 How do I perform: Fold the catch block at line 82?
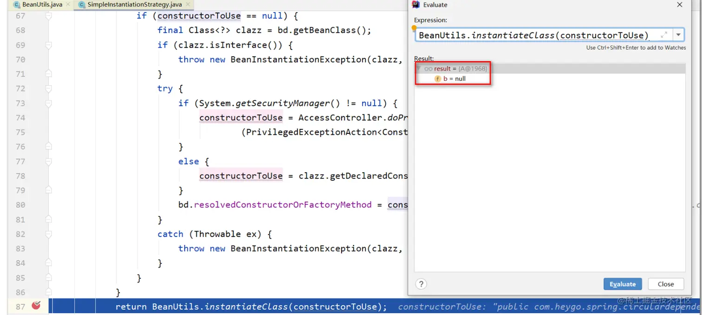point(48,234)
